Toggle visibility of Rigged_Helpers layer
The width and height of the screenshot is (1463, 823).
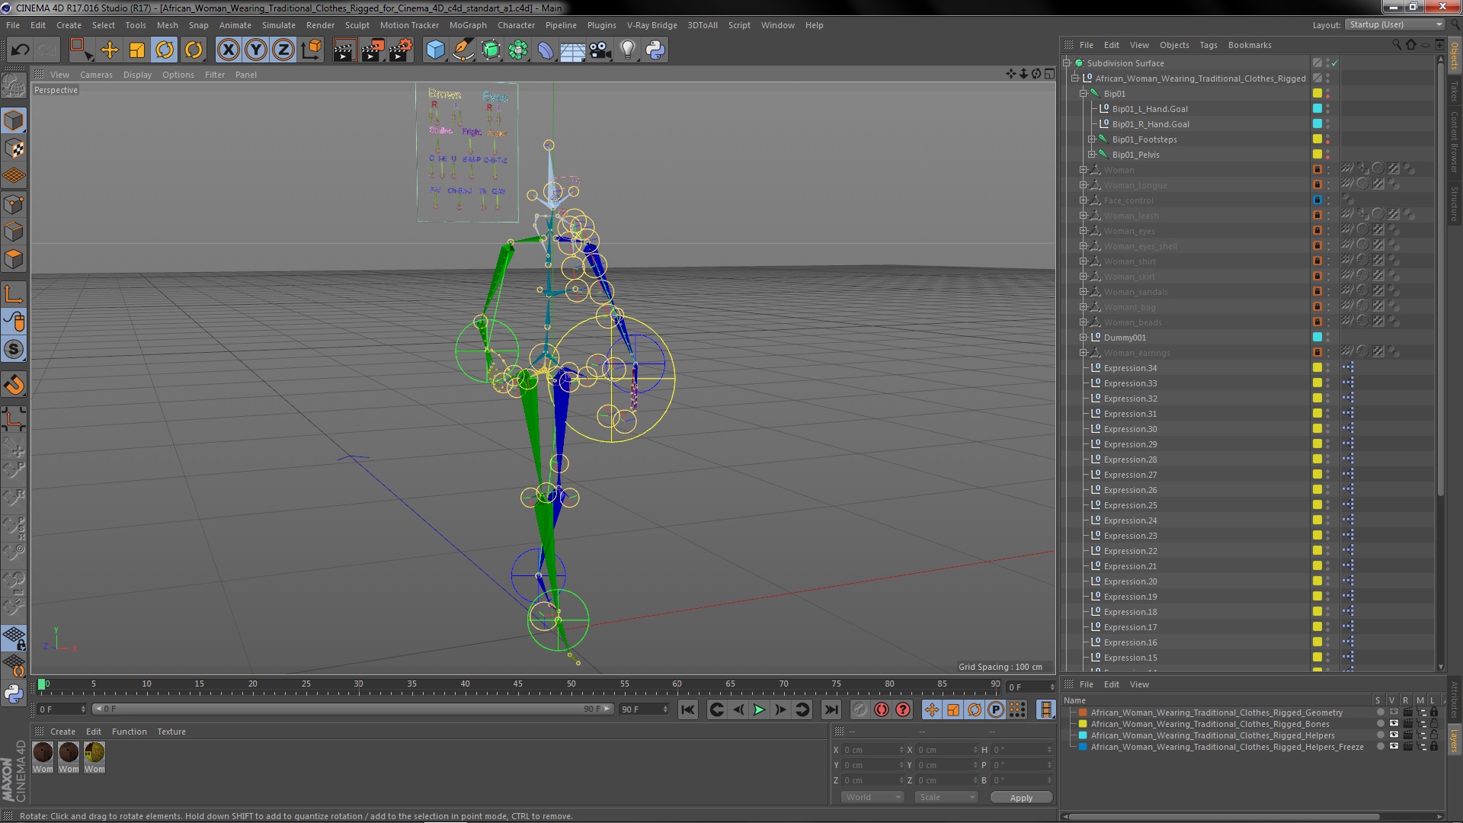1394,735
